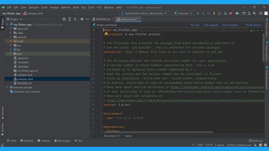Click CRLF line separator in status bar
Screen dimensions: 269x151
coord(200,145)
